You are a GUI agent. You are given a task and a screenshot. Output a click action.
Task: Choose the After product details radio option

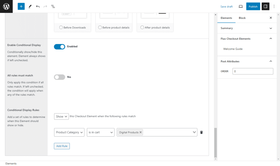[142, 27]
